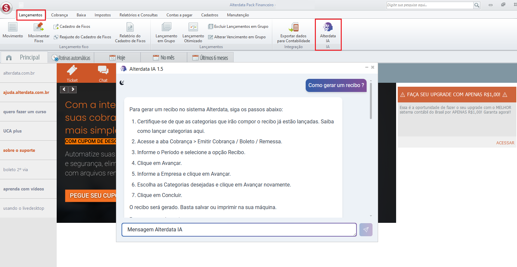Click the chat step text 'Clique em Avançar.'
Image resolution: width=517 pixels, height=267 pixels.
click(x=160, y=163)
